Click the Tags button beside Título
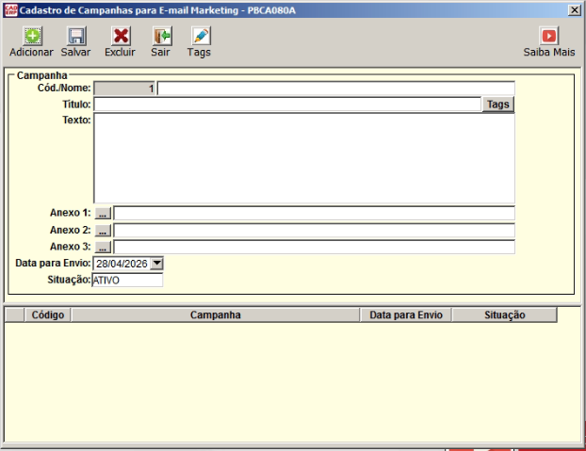Image resolution: width=586 pixels, height=451 pixels. [497, 105]
